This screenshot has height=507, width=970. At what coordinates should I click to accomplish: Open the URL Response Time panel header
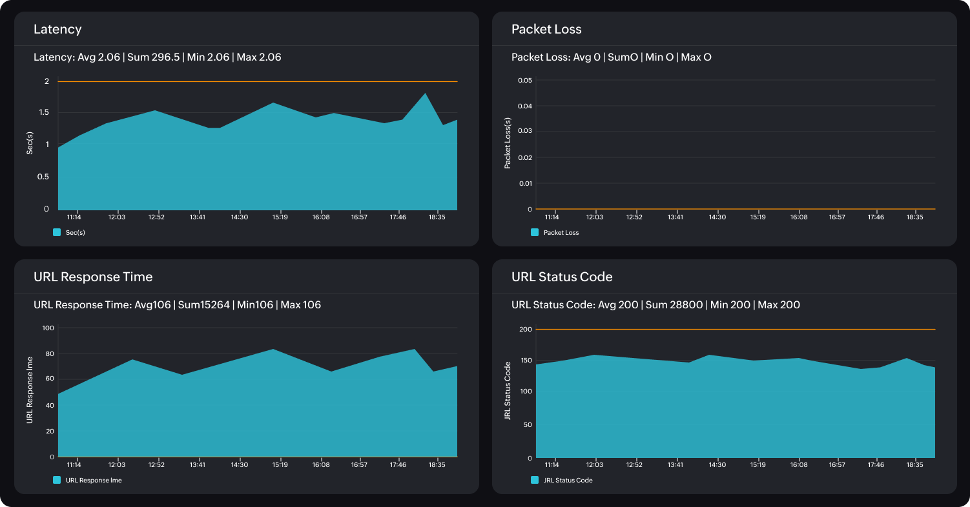tap(93, 277)
